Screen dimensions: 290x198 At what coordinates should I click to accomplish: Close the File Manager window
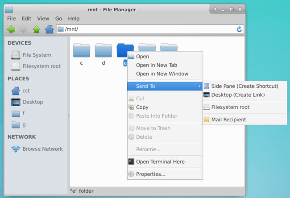pyautogui.click(x=240, y=9)
